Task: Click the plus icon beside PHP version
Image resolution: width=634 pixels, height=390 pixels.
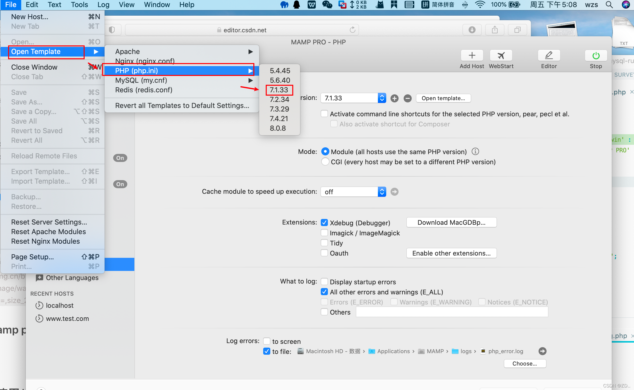Action: 394,98
